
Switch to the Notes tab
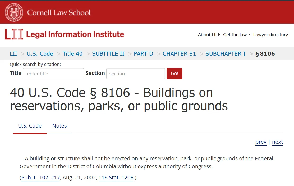(59, 126)
